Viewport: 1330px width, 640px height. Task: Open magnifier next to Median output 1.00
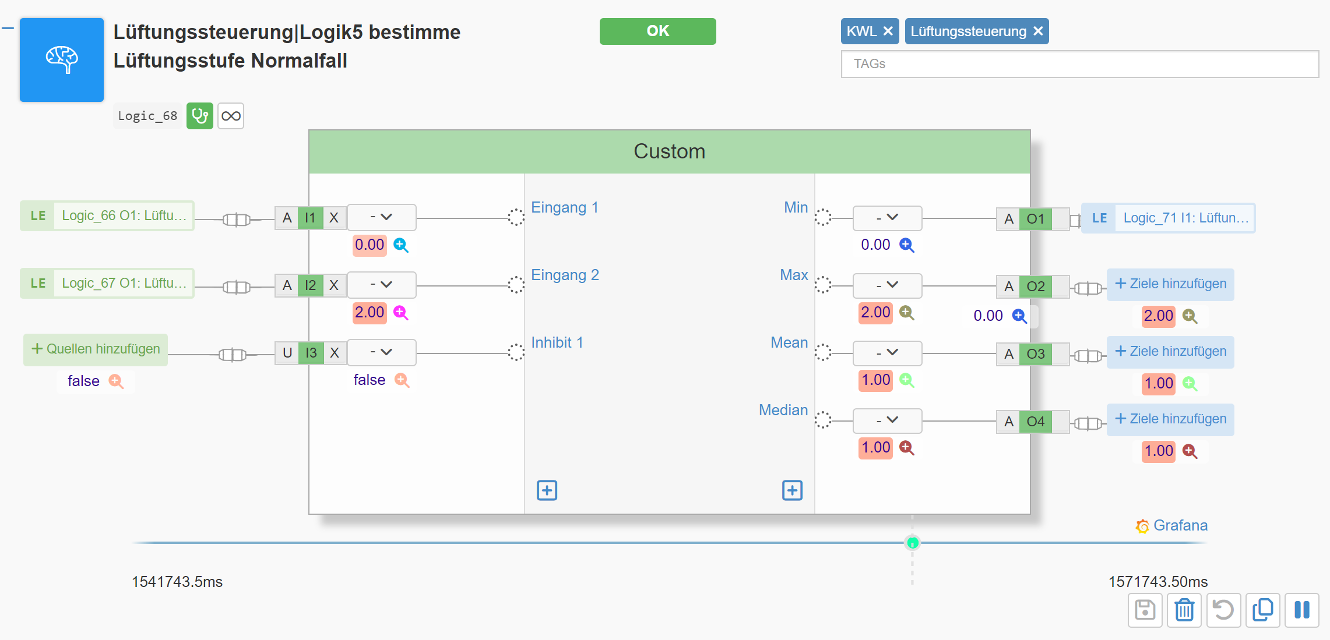point(907,448)
